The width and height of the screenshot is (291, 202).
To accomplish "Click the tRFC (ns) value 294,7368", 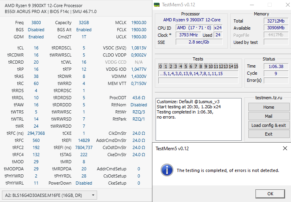I will [36, 133].
